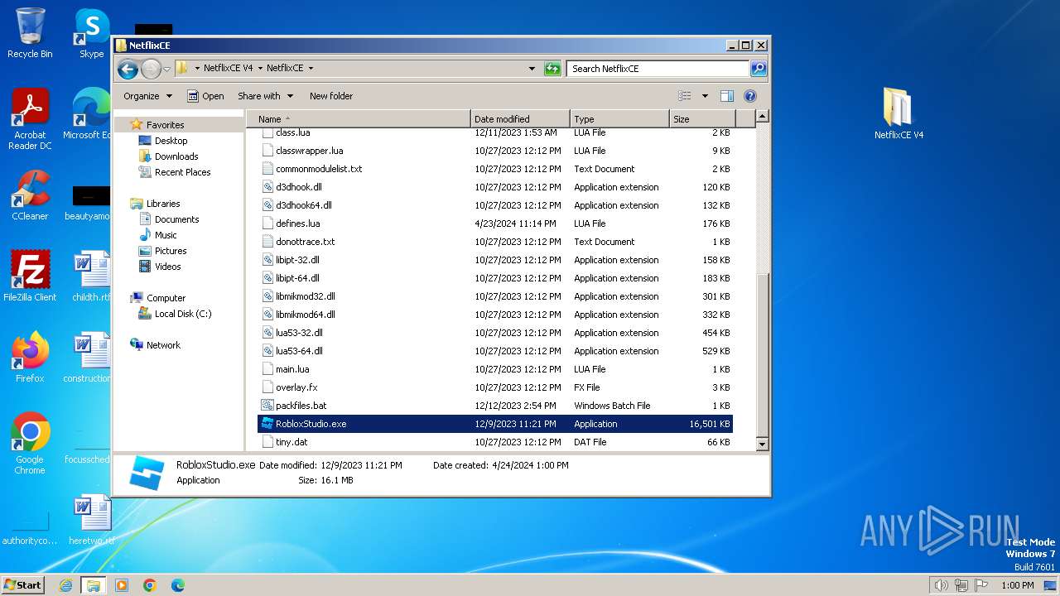Select Network in navigation pane
This screenshot has width=1060, height=596.
click(163, 345)
